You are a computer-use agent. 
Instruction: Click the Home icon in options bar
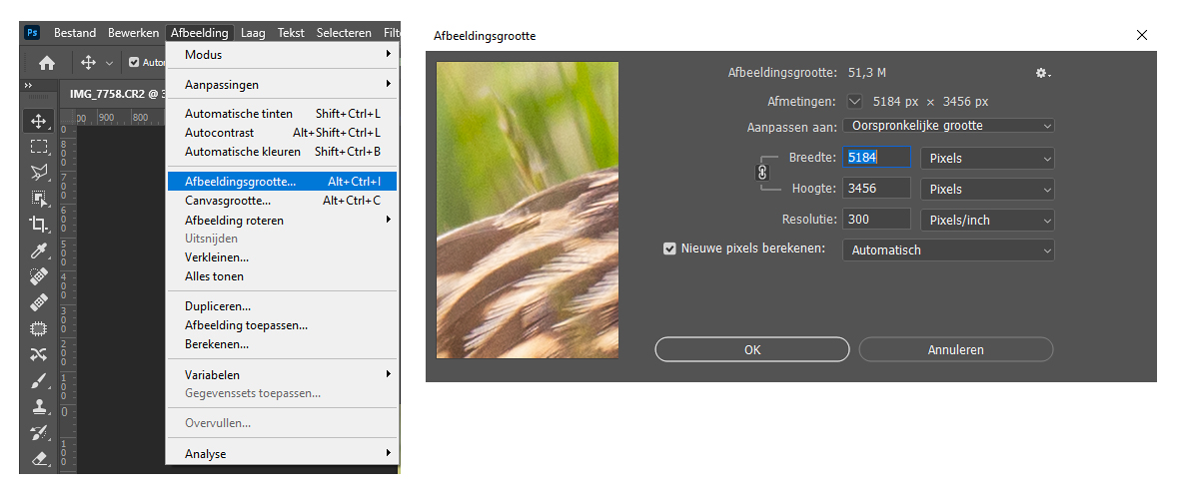[x=46, y=62]
